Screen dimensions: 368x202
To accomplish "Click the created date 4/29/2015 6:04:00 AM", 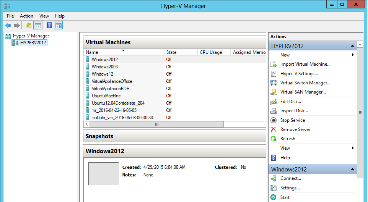I will coord(164,167).
